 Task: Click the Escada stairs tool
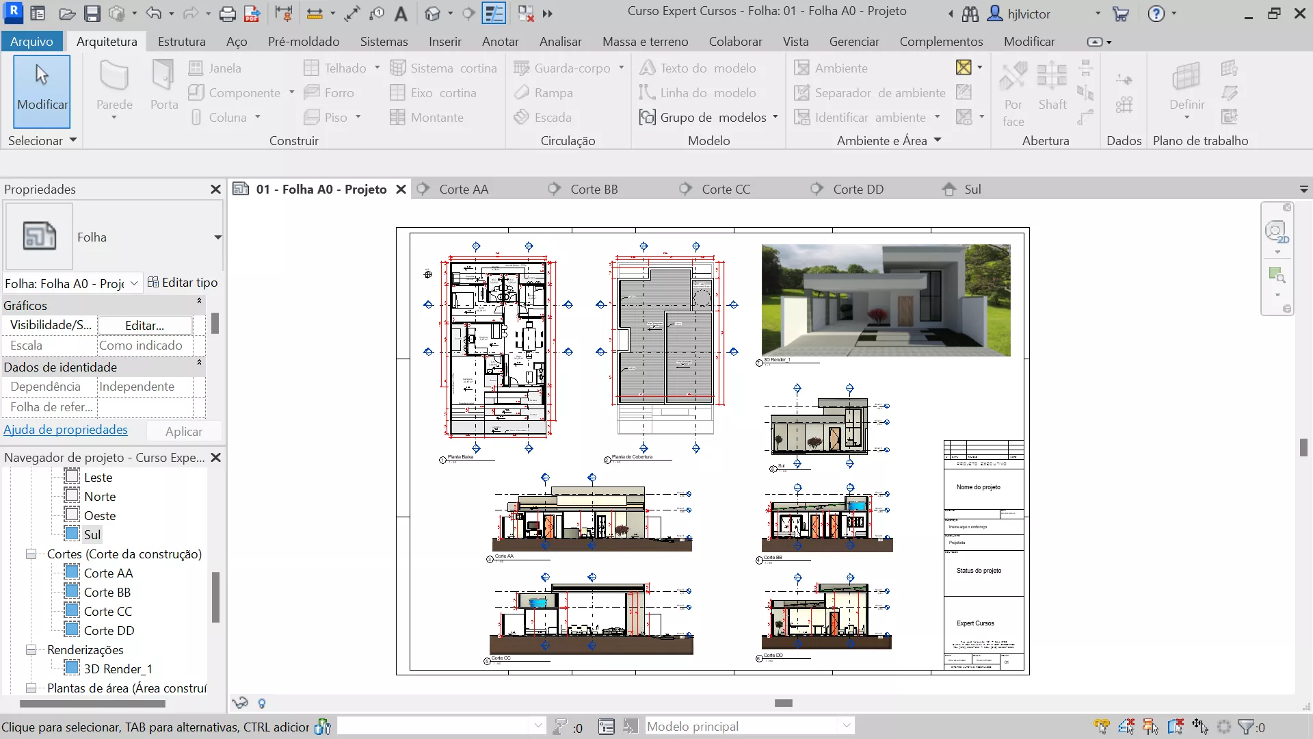pyautogui.click(x=544, y=117)
